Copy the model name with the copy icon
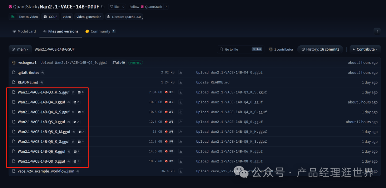This screenshot has width=386, height=188. (x=103, y=7)
